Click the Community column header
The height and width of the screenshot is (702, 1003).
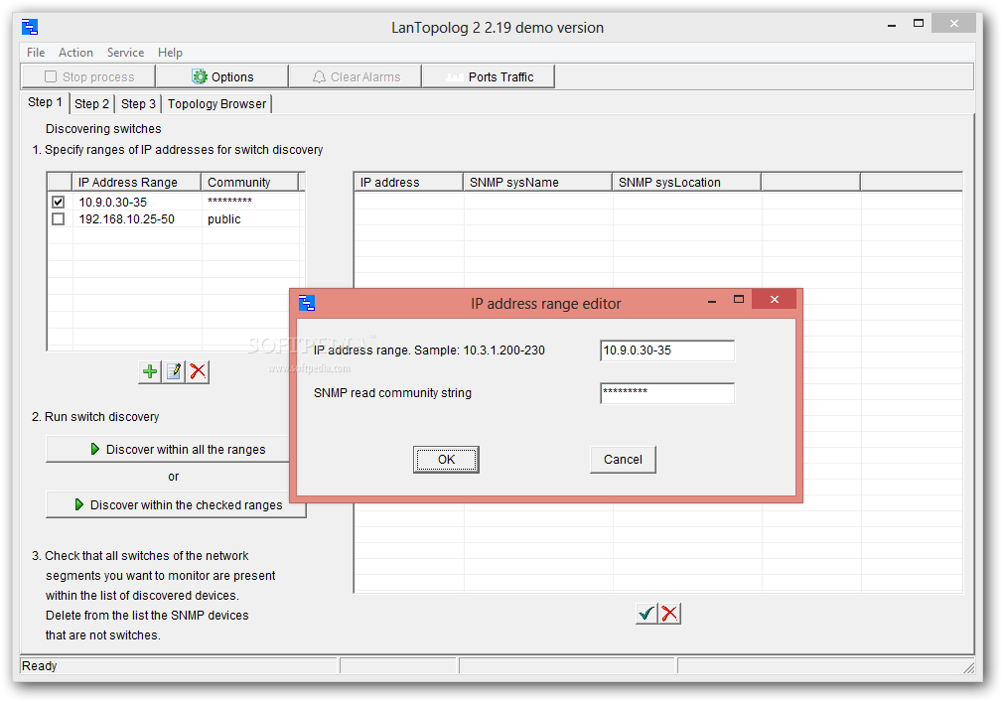[249, 183]
